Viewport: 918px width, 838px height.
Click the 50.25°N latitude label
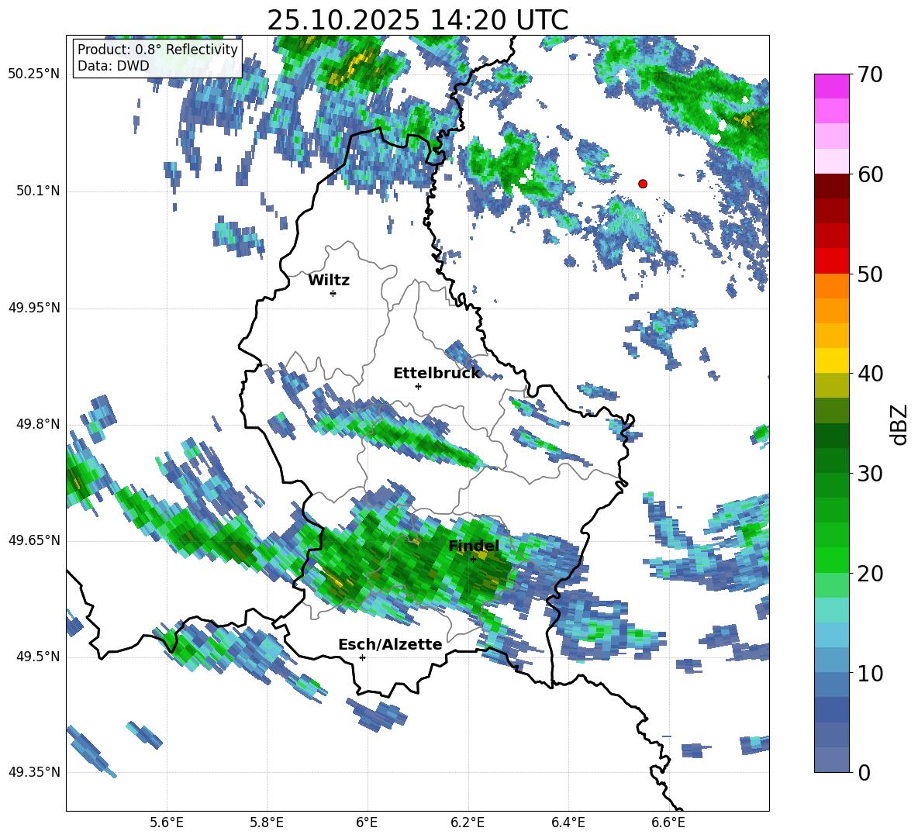pos(34,74)
